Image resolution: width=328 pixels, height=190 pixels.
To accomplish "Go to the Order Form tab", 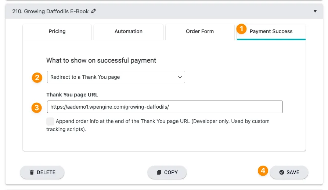I will tap(200, 31).
